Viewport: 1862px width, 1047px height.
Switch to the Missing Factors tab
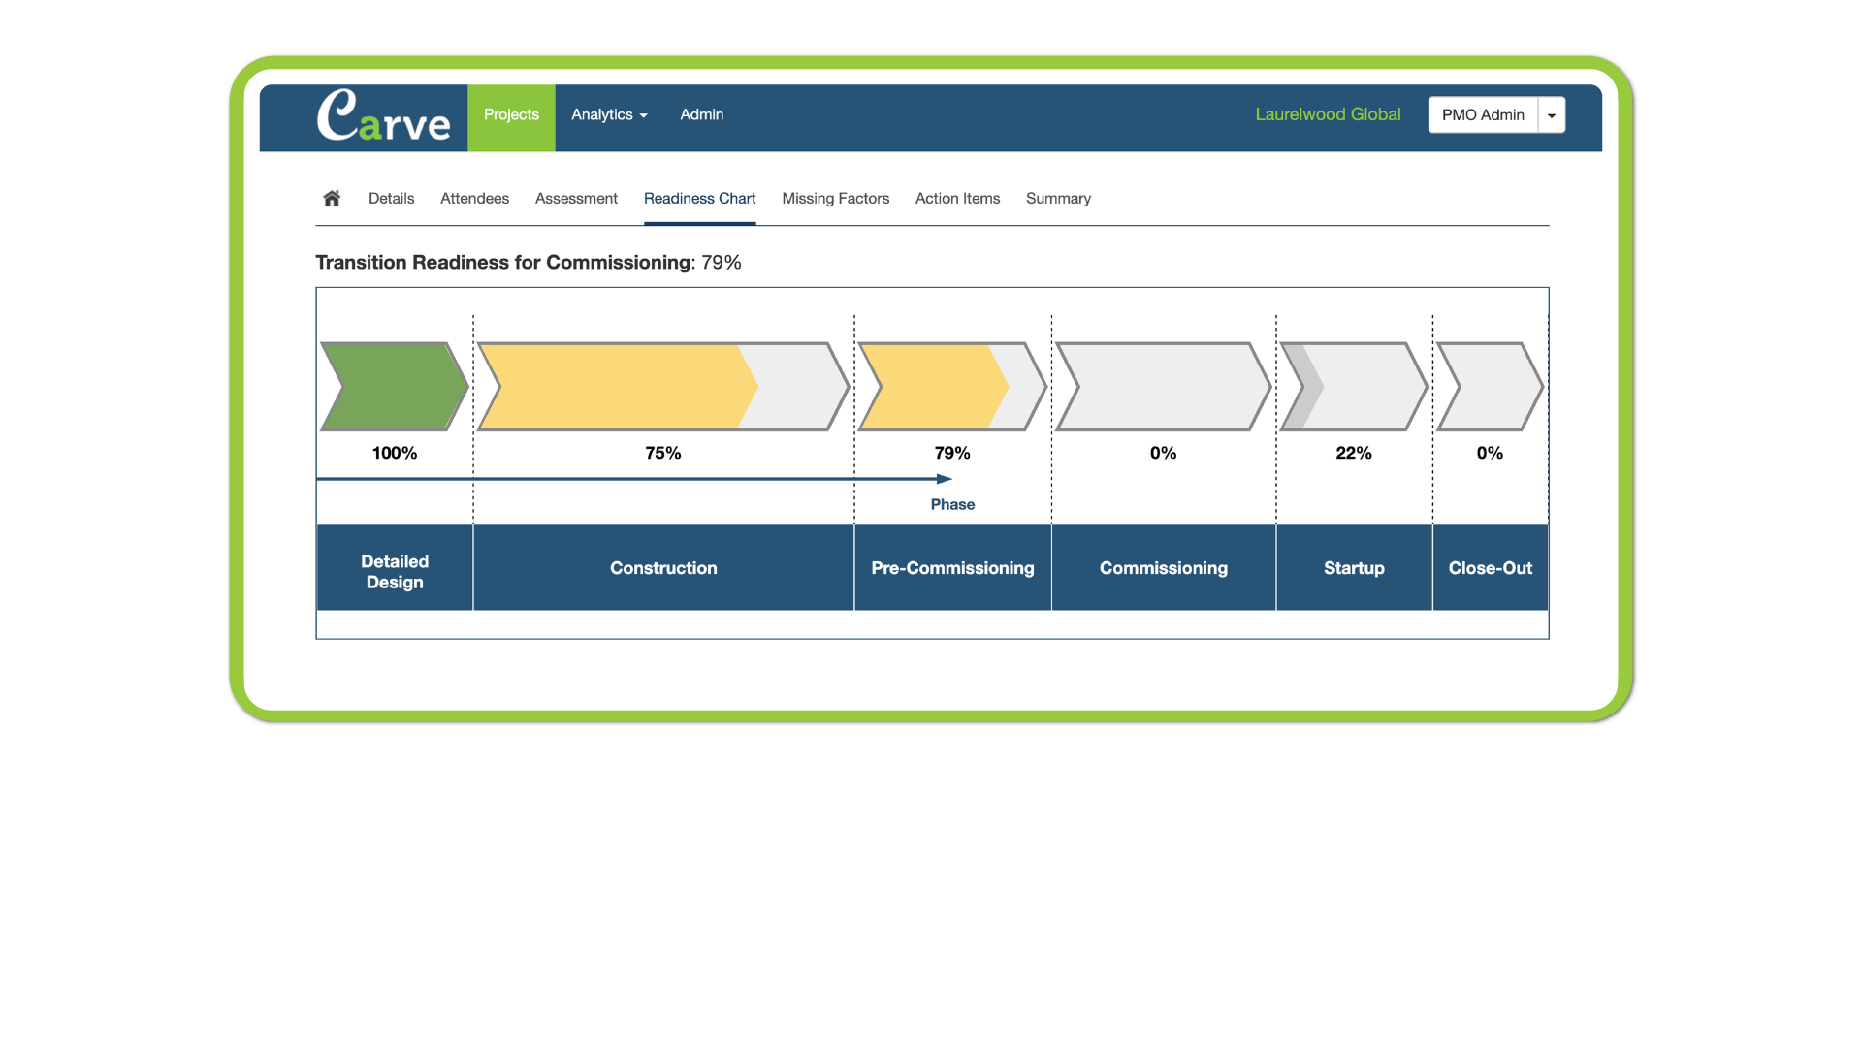[x=835, y=198]
